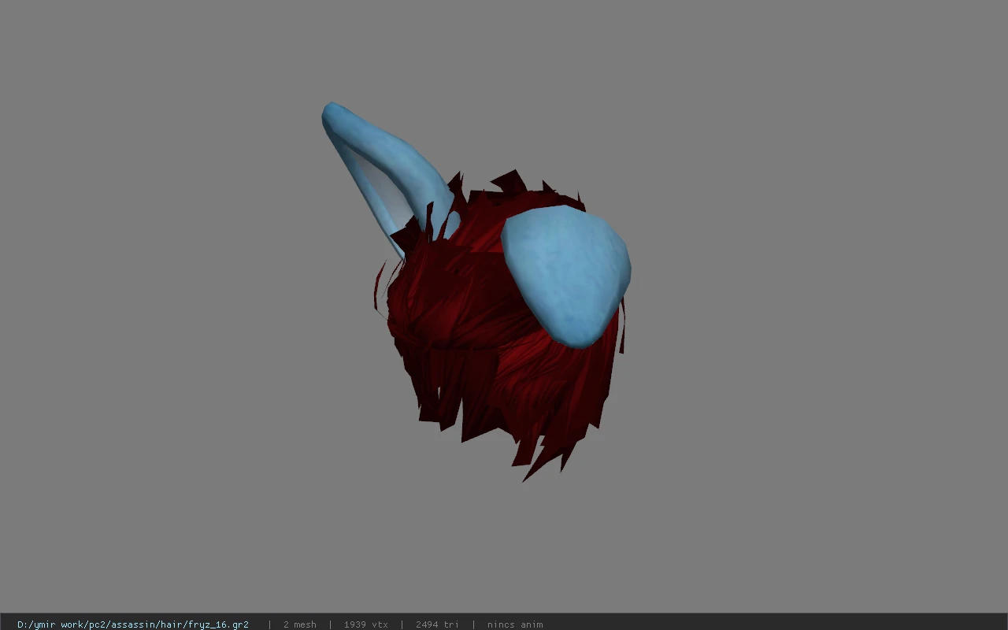Image resolution: width=1008 pixels, height=630 pixels.
Task: Click the "1939 vtx" vertex count
Action: pos(366,624)
